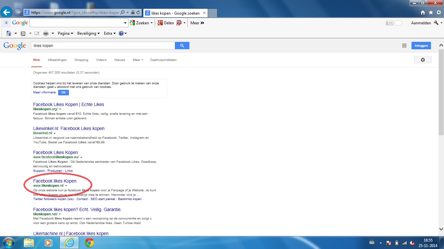
Task: Click the refresh icon in address bar
Action: 138,13
